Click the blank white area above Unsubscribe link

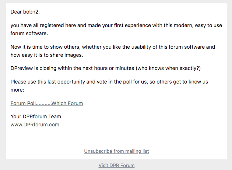pos(116,138)
